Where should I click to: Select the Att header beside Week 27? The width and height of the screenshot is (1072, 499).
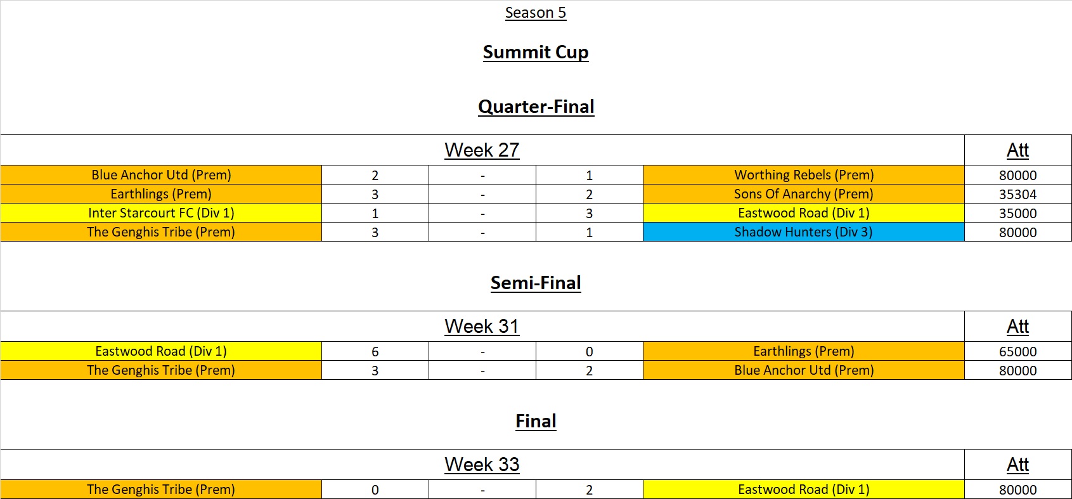[1017, 150]
